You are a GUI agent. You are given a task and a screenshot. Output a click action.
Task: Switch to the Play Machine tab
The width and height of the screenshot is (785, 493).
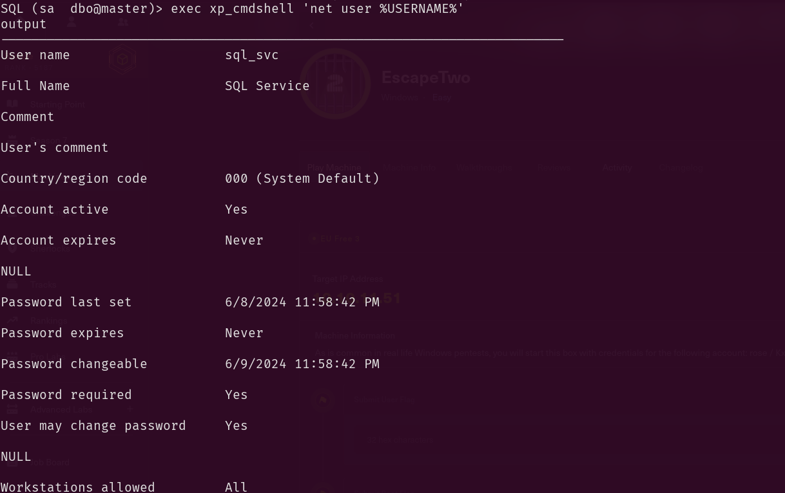coord(334,167)
